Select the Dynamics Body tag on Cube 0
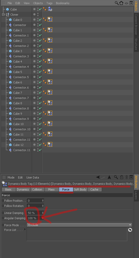The height and width of the screenshot is (258, 139). [x=50, y=20]
